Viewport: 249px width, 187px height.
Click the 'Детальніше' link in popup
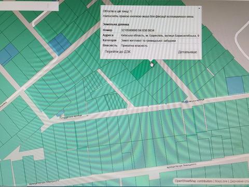(187, 52)
